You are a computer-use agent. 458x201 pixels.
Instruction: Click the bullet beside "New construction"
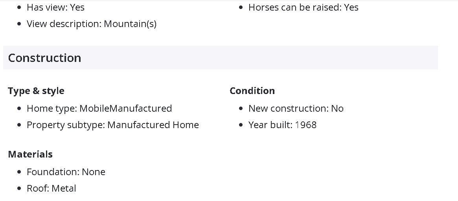[x=241, y=109]
